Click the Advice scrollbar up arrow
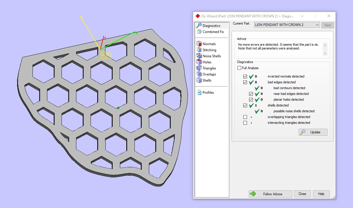This screenshot has width=353, height=208. click(325, 45)
